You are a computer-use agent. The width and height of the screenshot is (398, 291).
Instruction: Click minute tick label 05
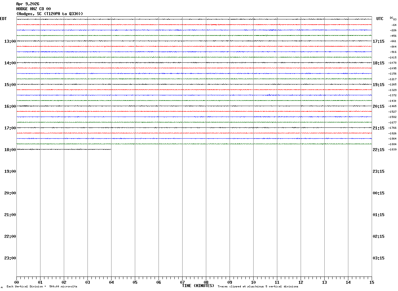pyautogui.click(x=135, y=282)
